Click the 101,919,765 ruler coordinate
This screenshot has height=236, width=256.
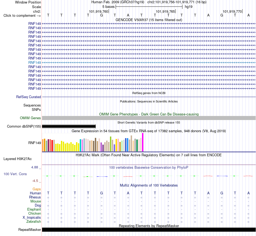(165, 11)
